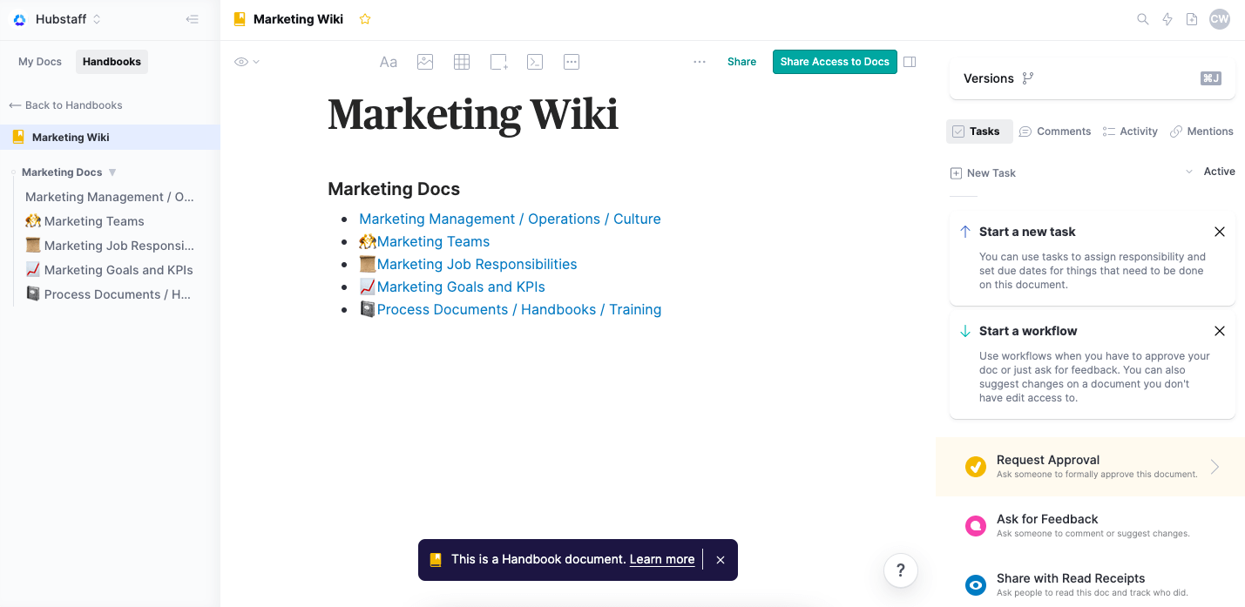Switch to the Handbooks tab
Image resolution: width=1245 pixels, height=607 pixels.
click(x=112, y=62)
